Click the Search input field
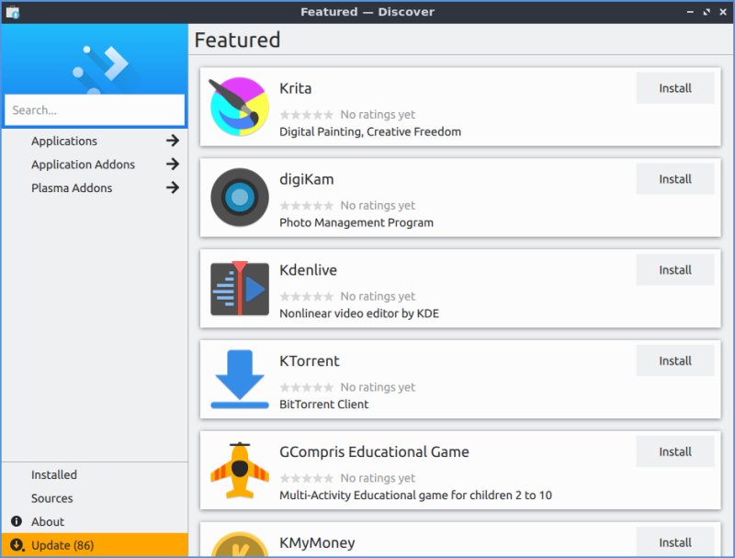Screen dimensions: 735x558 95,110
